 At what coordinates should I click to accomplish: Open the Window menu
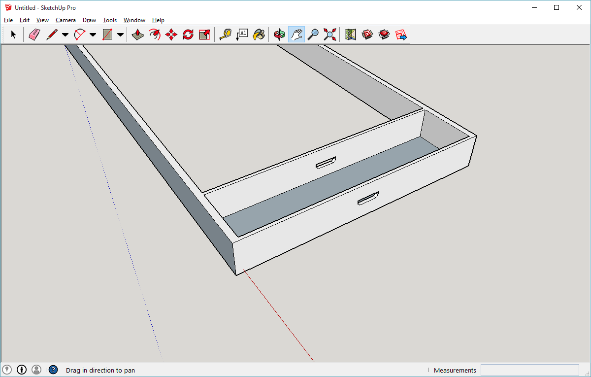134,20
